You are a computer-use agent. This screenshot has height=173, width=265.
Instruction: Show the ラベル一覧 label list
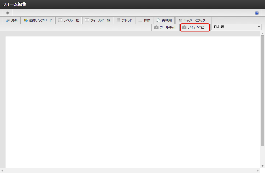tap(69, 20)
